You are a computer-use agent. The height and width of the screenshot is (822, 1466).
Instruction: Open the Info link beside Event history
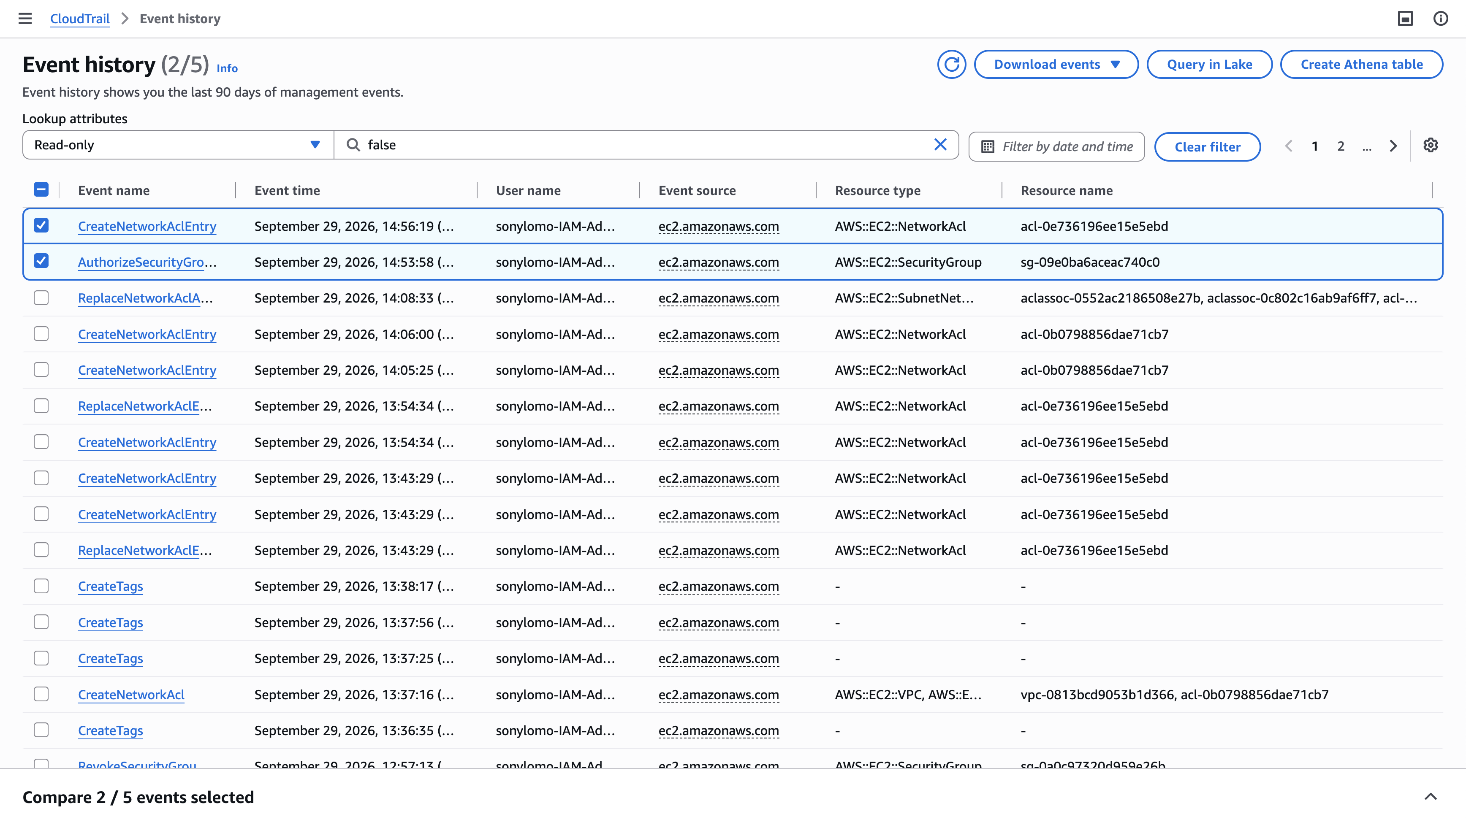[x=227, y=68]
